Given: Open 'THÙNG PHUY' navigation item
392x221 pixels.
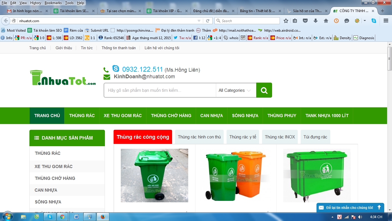Looking at the screenshot, I should (282, 116).
